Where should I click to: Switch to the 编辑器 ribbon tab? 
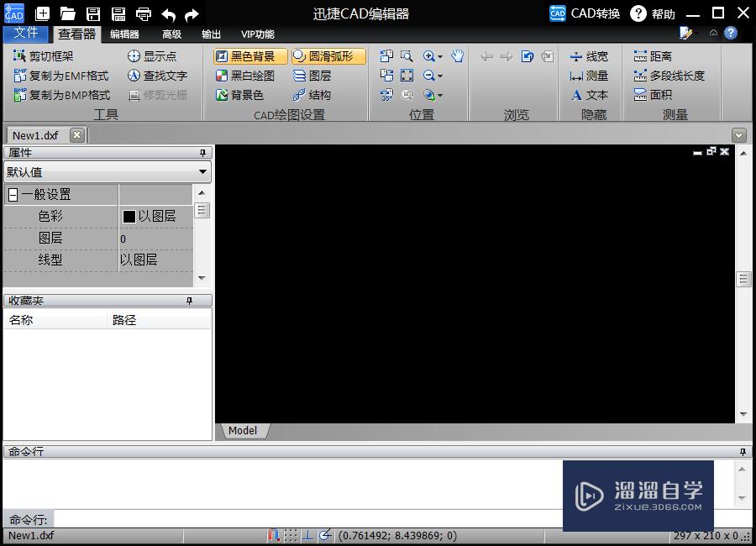(123, 34)
